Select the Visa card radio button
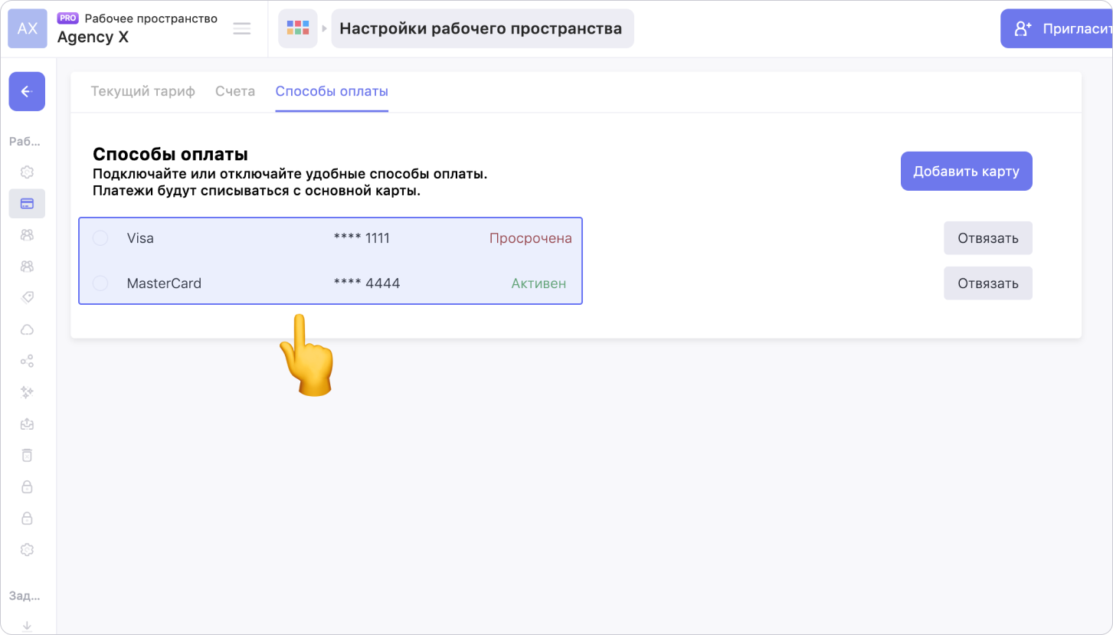Viewport: 1113px width, 635px height. (x=100, y=238)
